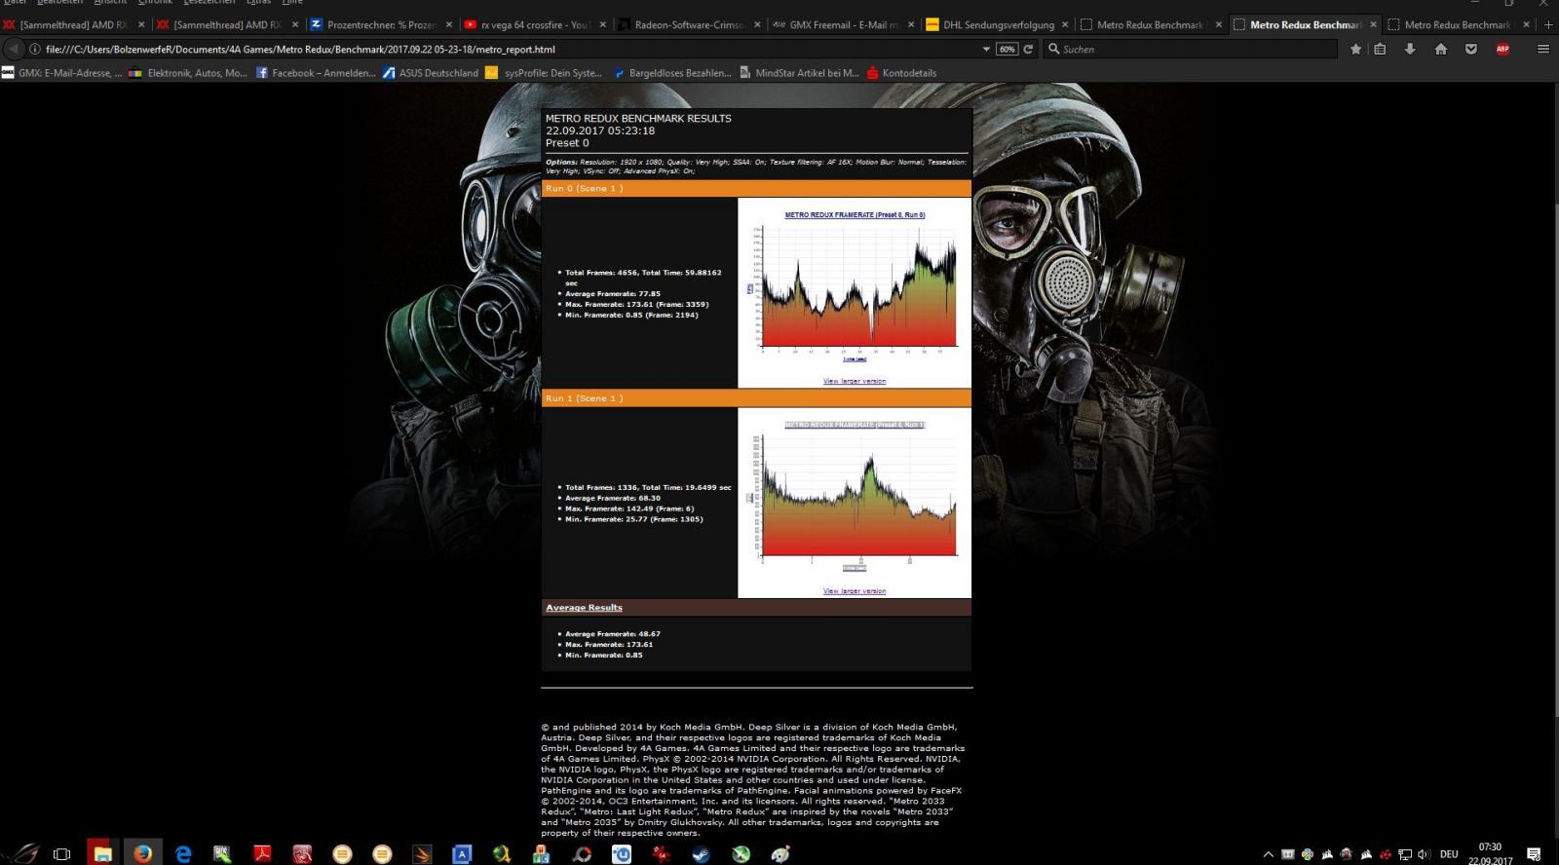Viewport: 1559px width, 865px height.
Task: Click the Average Results heading
Action: click(x=584, y=607)
